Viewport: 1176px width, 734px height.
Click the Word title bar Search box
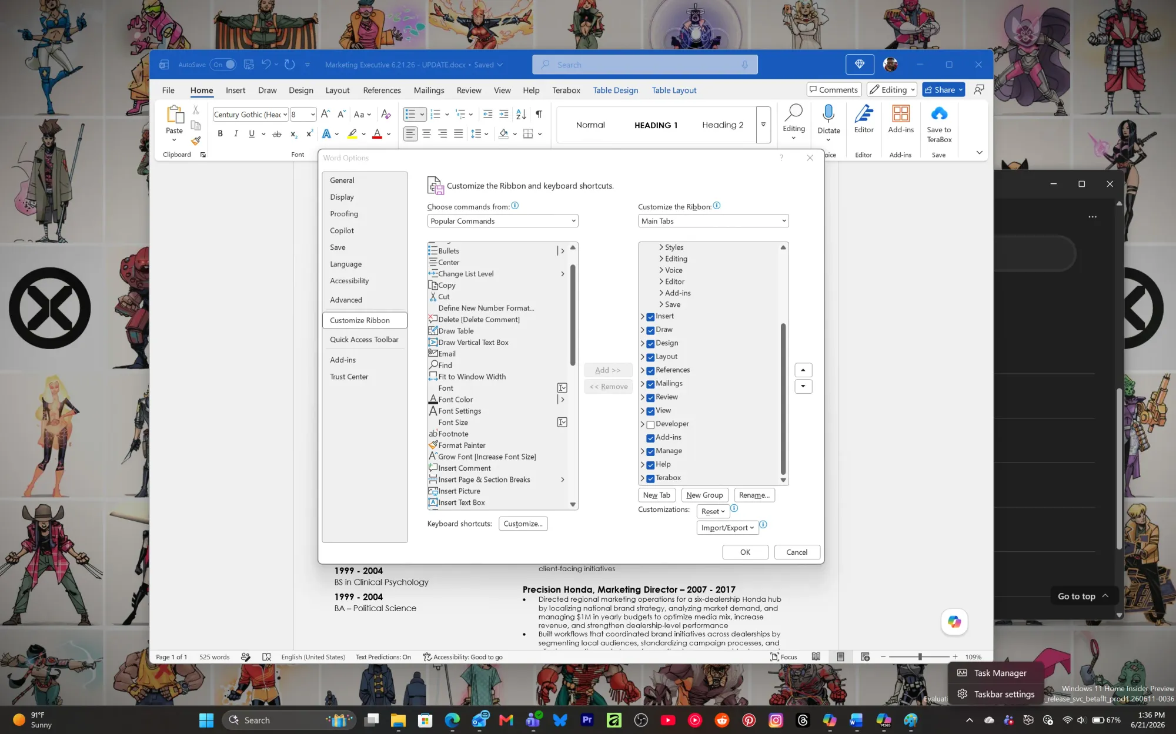point(644,65)
